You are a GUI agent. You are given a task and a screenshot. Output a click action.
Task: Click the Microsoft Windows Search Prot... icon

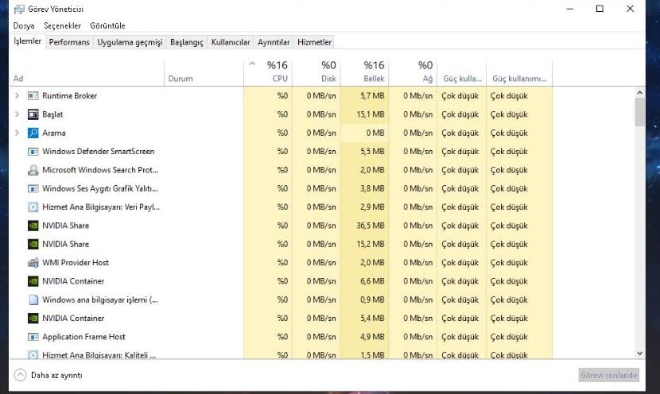coord(33,170)
